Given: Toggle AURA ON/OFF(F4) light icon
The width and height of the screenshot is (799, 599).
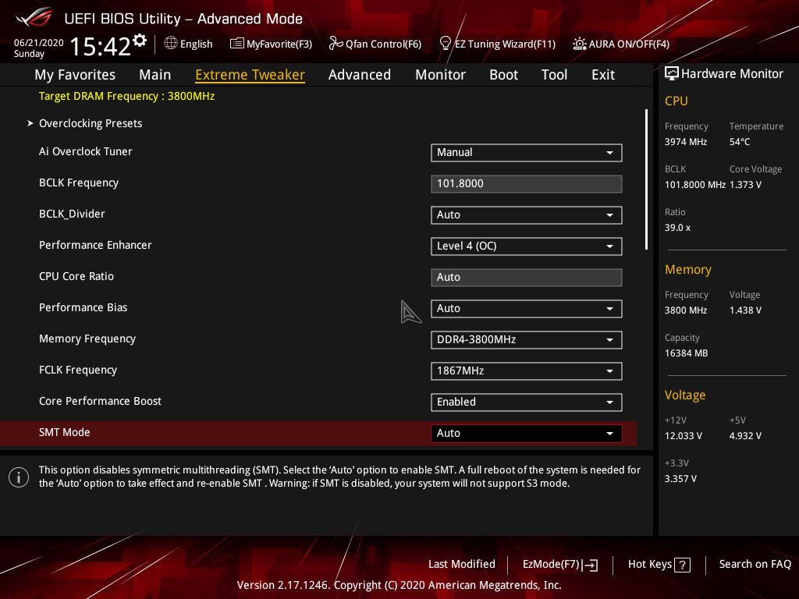Looking at the screenshot, I should coord(580,44).
